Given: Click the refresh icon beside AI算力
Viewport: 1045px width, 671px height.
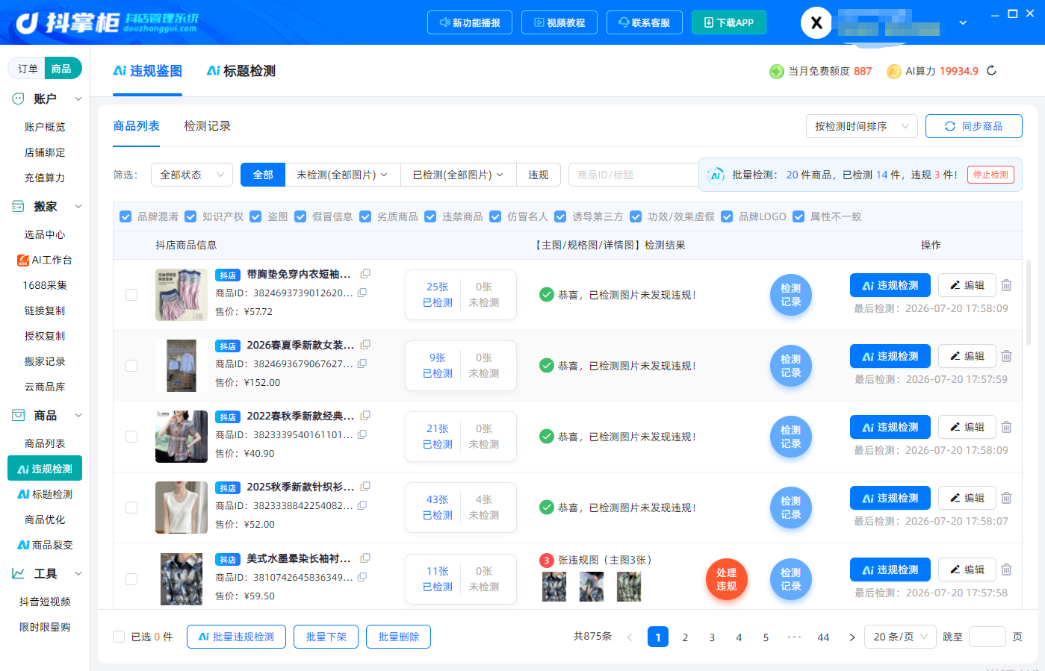Looking at the screenshot, I should point(991,71).
